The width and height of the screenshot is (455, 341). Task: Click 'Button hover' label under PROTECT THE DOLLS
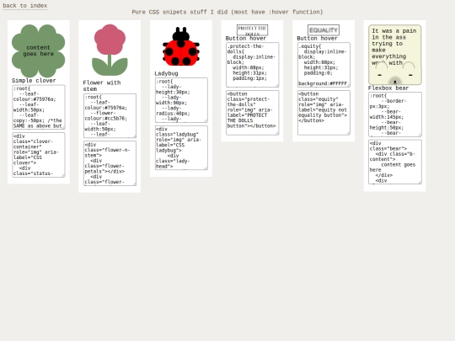pyautogui.click(x=246, y=38)
